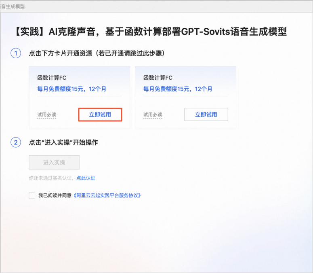Screen dimensions: 313x273
Task: Open 试用必读 in the first FC card
Action: click(47, 115)
